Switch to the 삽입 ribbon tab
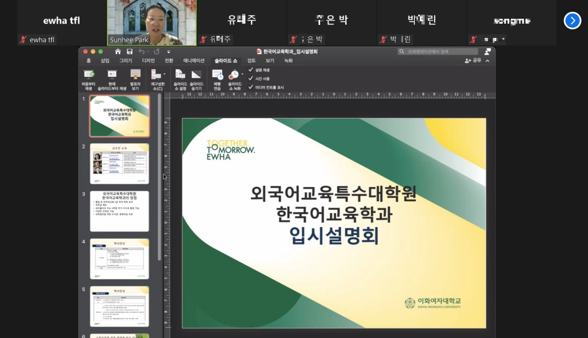Screen dimensions: 588x338 105,60
